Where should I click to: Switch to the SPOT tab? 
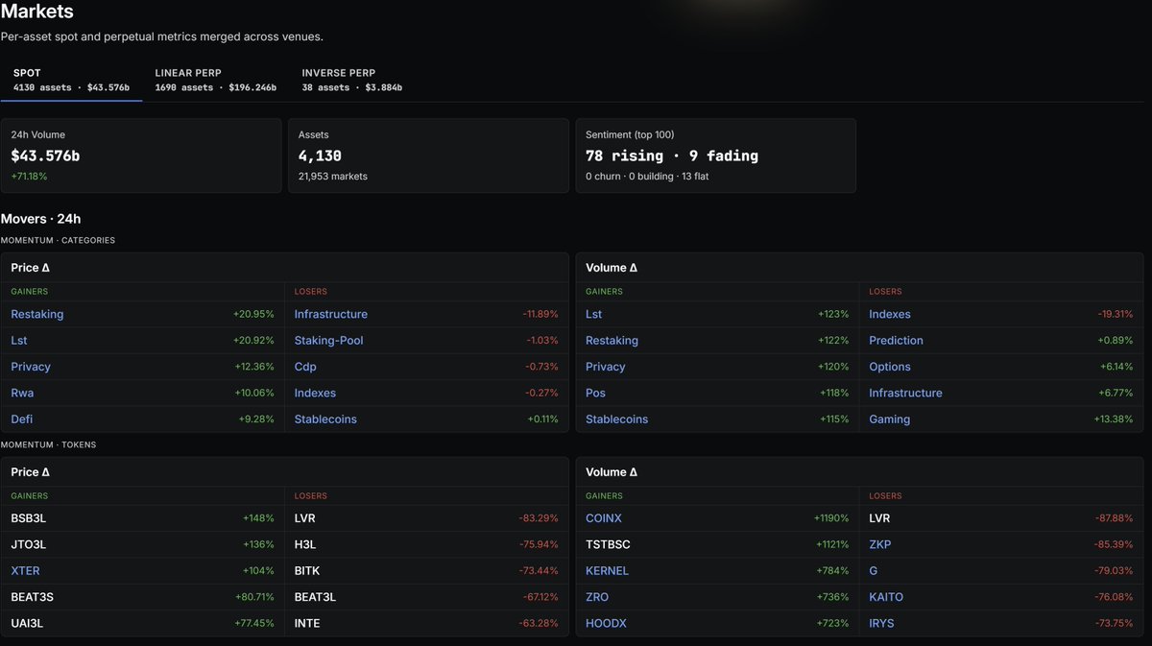pos(71,80)
